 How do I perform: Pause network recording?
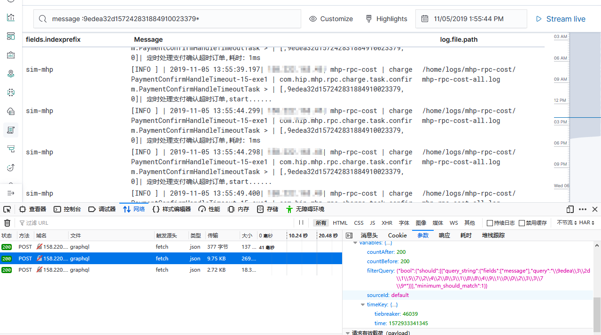tap(301, 223)
